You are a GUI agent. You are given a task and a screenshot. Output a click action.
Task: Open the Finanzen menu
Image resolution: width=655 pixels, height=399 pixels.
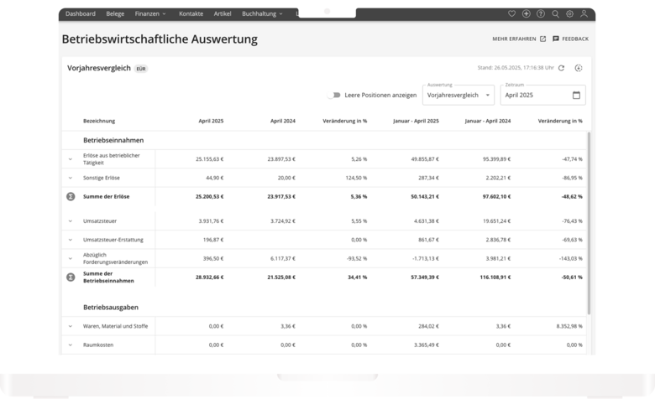coord(151,14)
